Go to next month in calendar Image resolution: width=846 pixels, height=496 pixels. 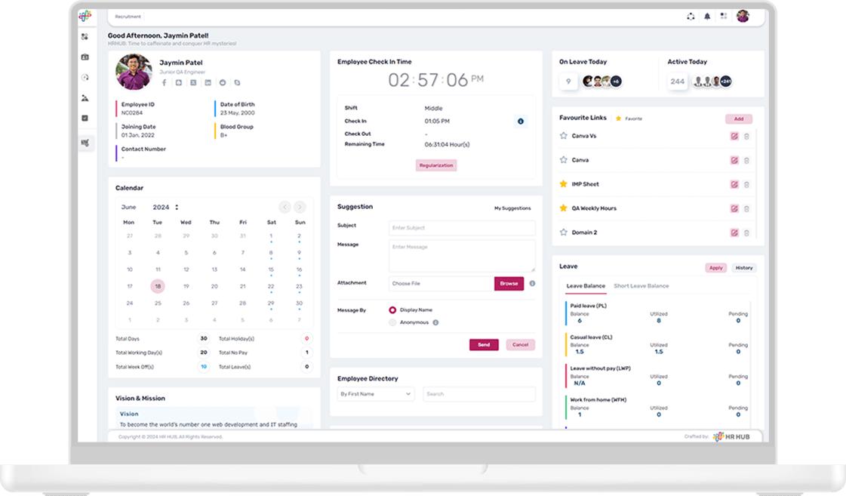pyautogui.click(x=300, y=207)
